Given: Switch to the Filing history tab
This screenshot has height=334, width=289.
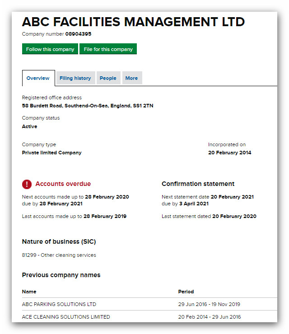Looking at the screenshot, I should [x=75, y=78].
